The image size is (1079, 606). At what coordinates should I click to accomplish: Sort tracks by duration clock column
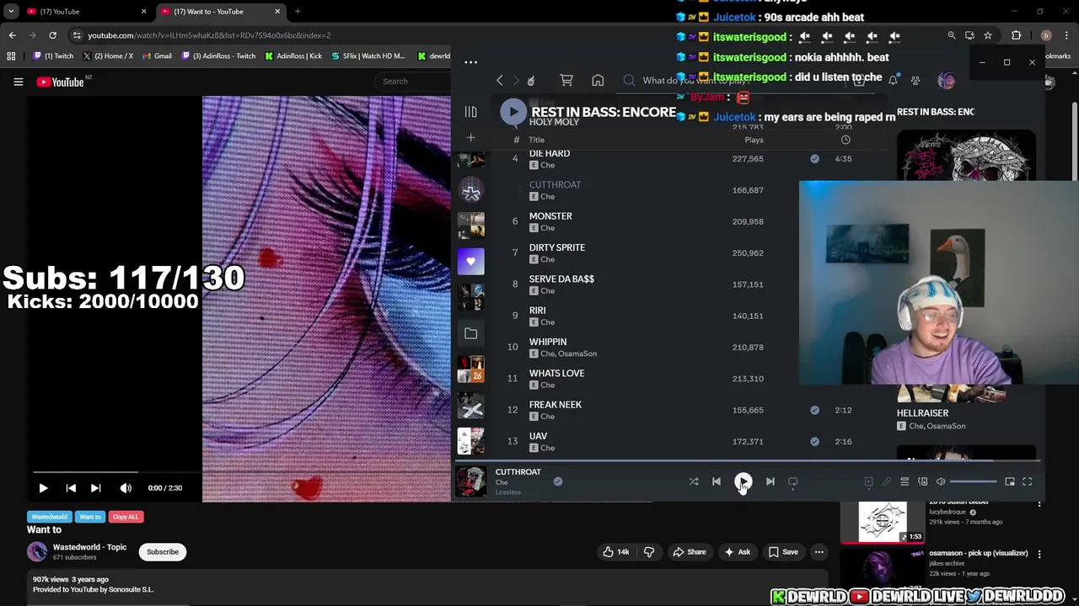(845, 140)
